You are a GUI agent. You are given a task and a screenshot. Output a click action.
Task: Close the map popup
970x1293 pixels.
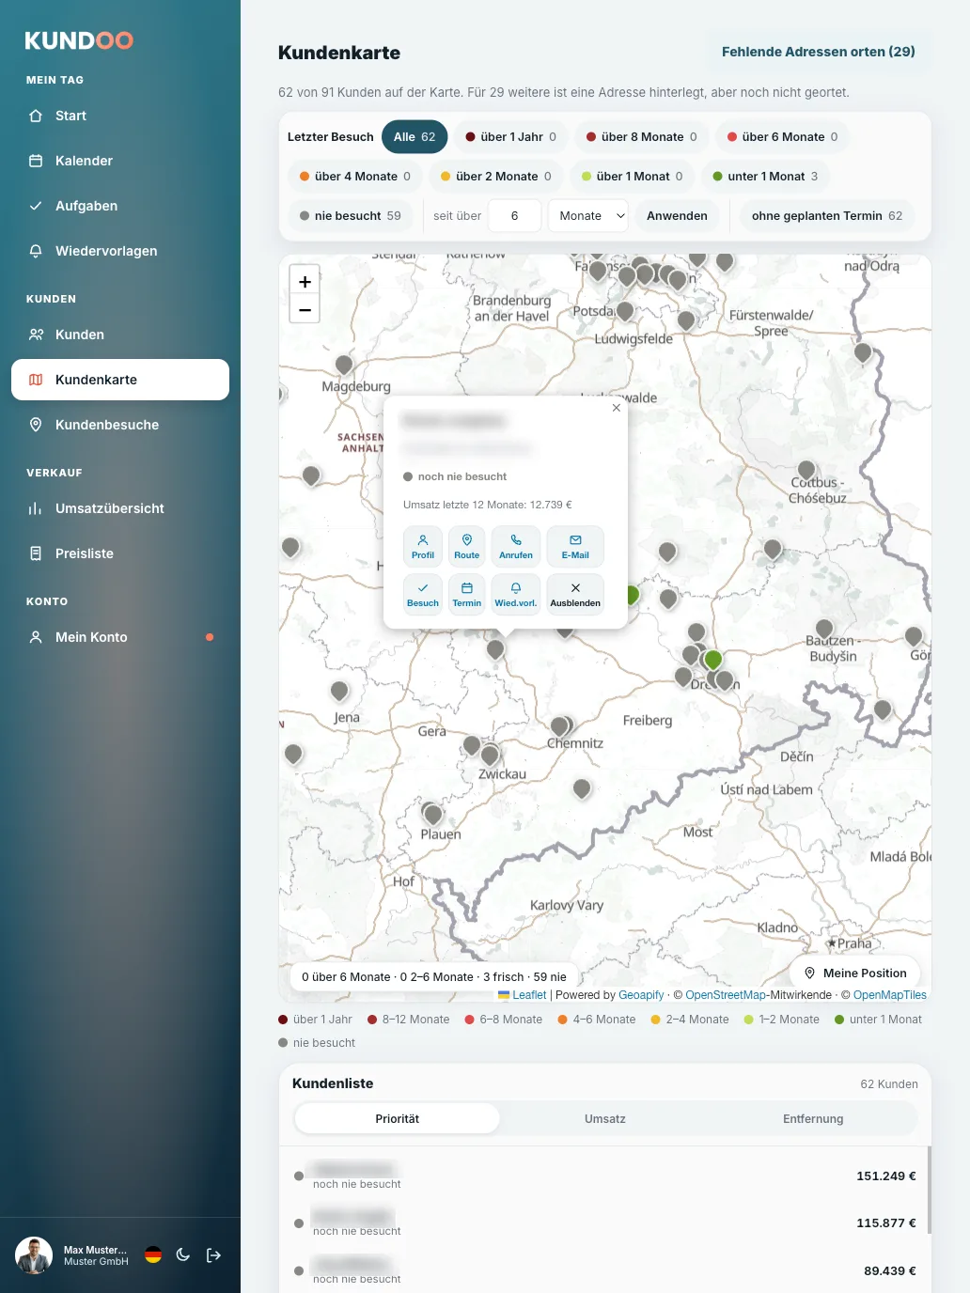tap(617, 408)
